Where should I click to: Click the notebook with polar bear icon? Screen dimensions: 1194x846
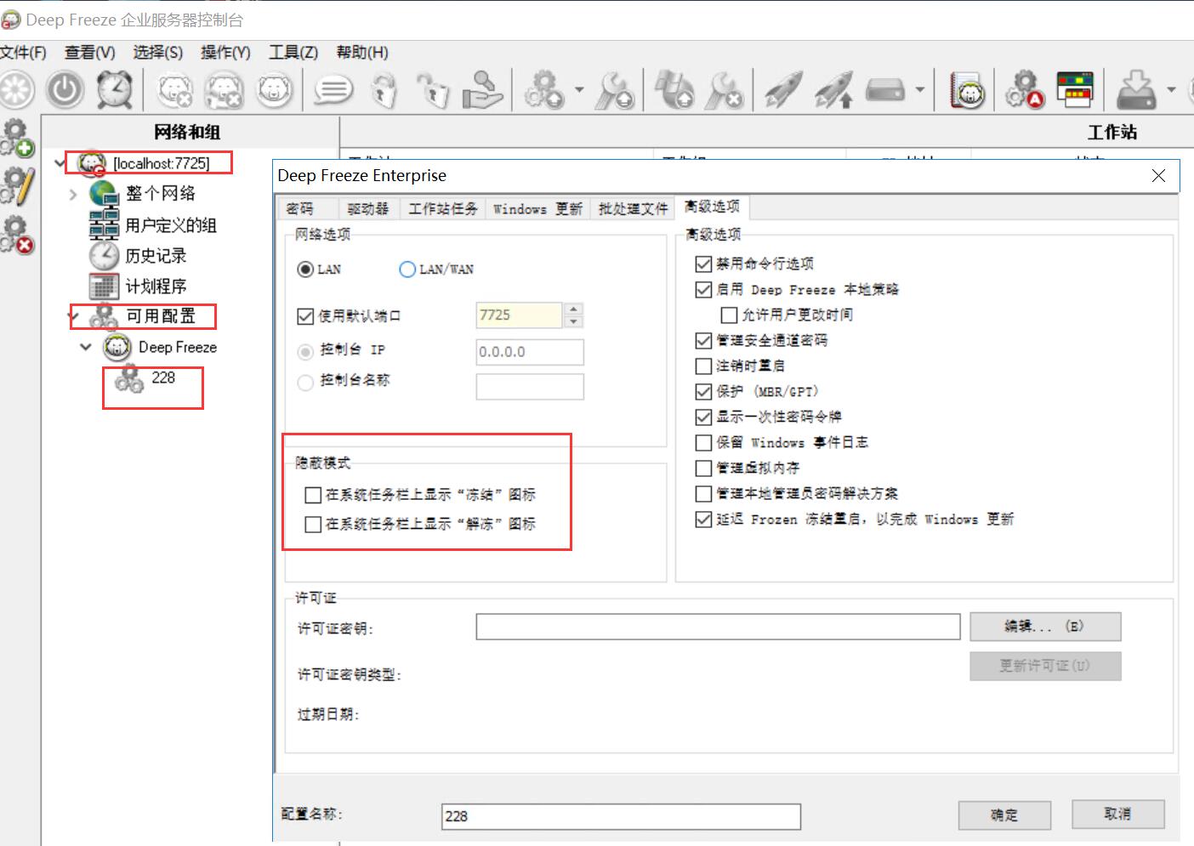coord(967,90)
